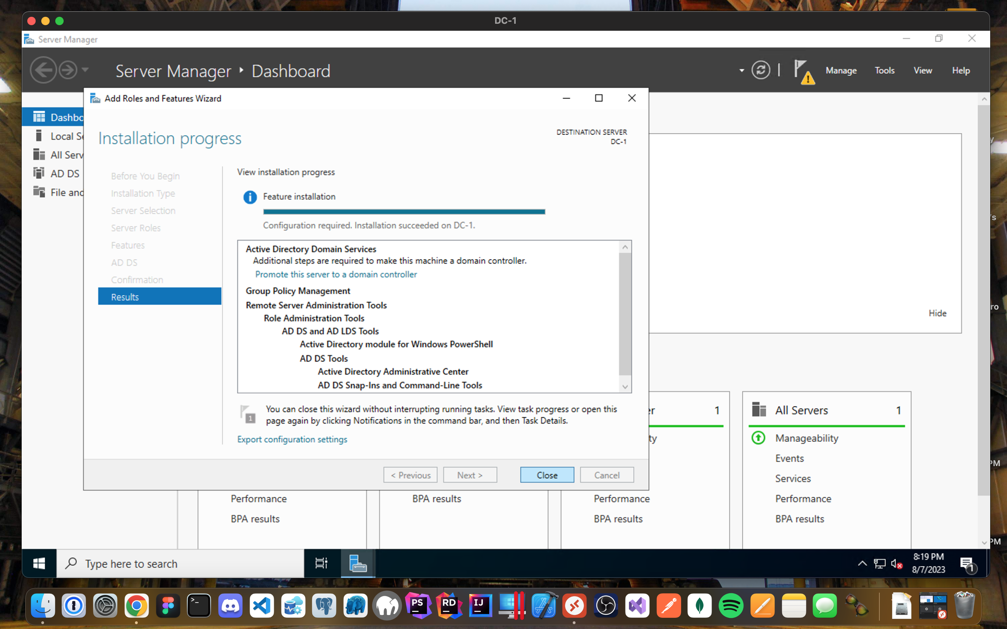Click the Refresh dashboard icon
This screenshot has width=1007, height=629.
tap(760, 70)
